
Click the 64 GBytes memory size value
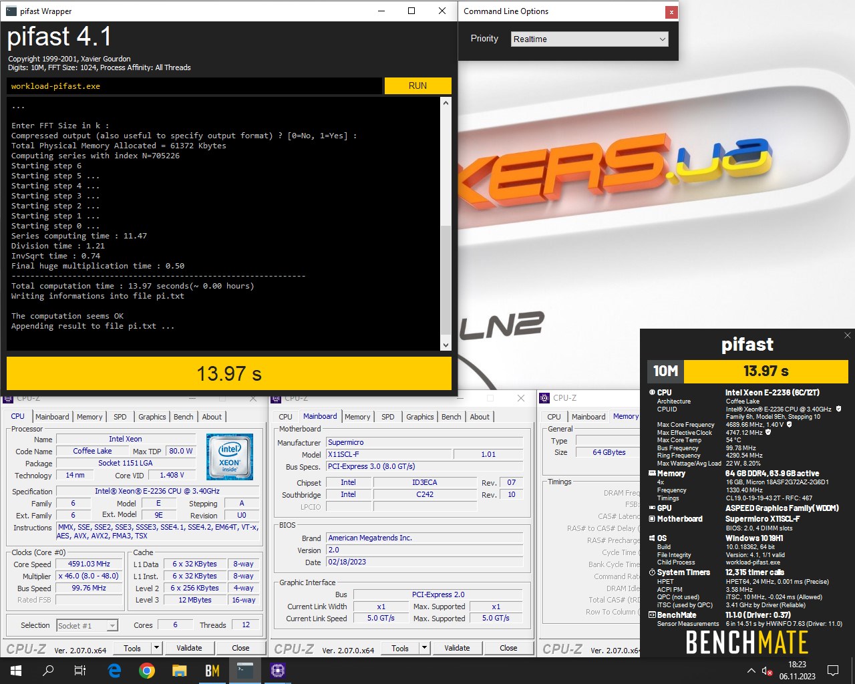pyautogui.click(x=608, y=452)
